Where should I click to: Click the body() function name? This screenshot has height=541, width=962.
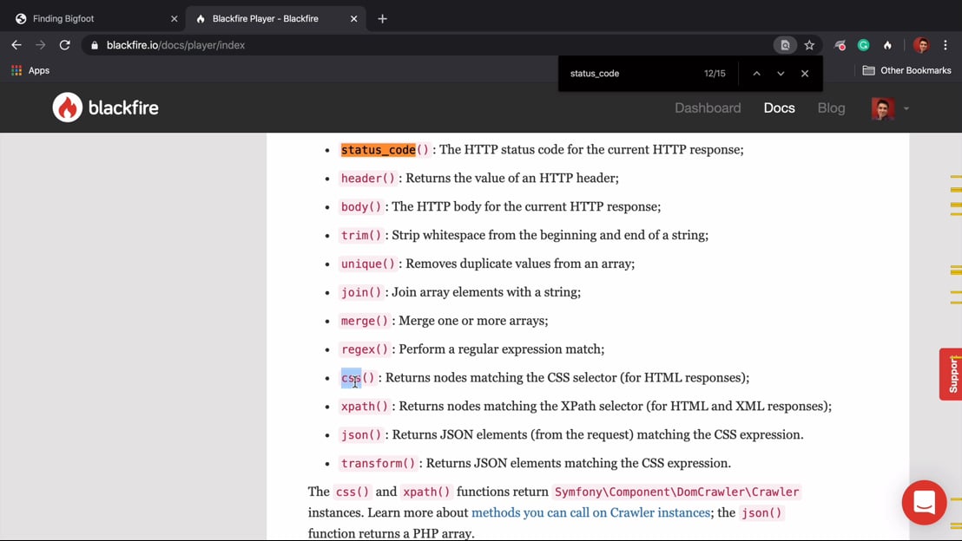(x=361, y=206)
